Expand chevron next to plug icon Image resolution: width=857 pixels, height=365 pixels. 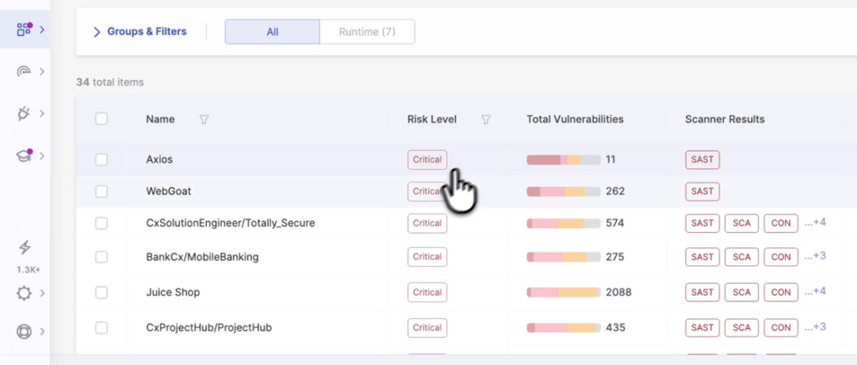pyautogui.click(x=42, y=114)
